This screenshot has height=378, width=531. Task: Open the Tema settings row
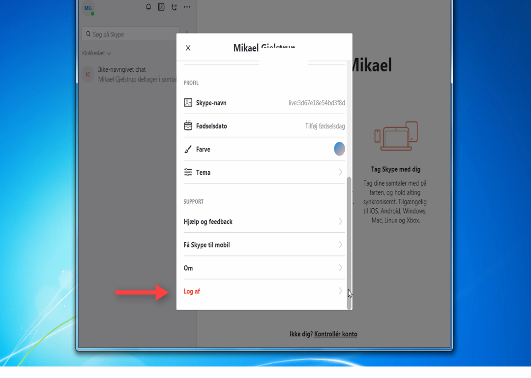click(264, 172)
